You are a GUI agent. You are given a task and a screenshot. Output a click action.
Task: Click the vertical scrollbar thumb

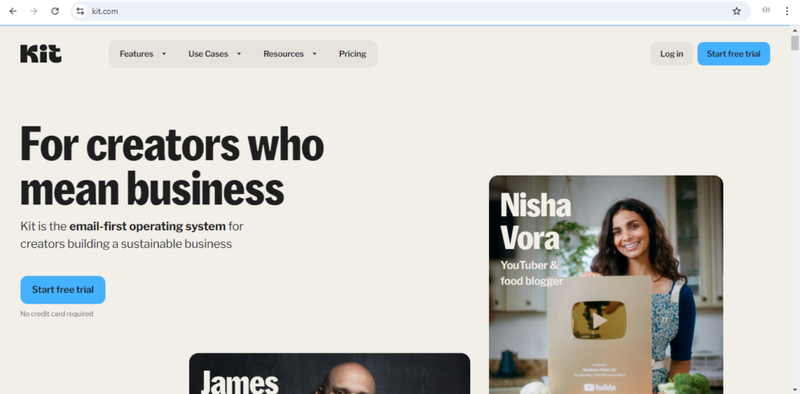(x=795, y=43)
